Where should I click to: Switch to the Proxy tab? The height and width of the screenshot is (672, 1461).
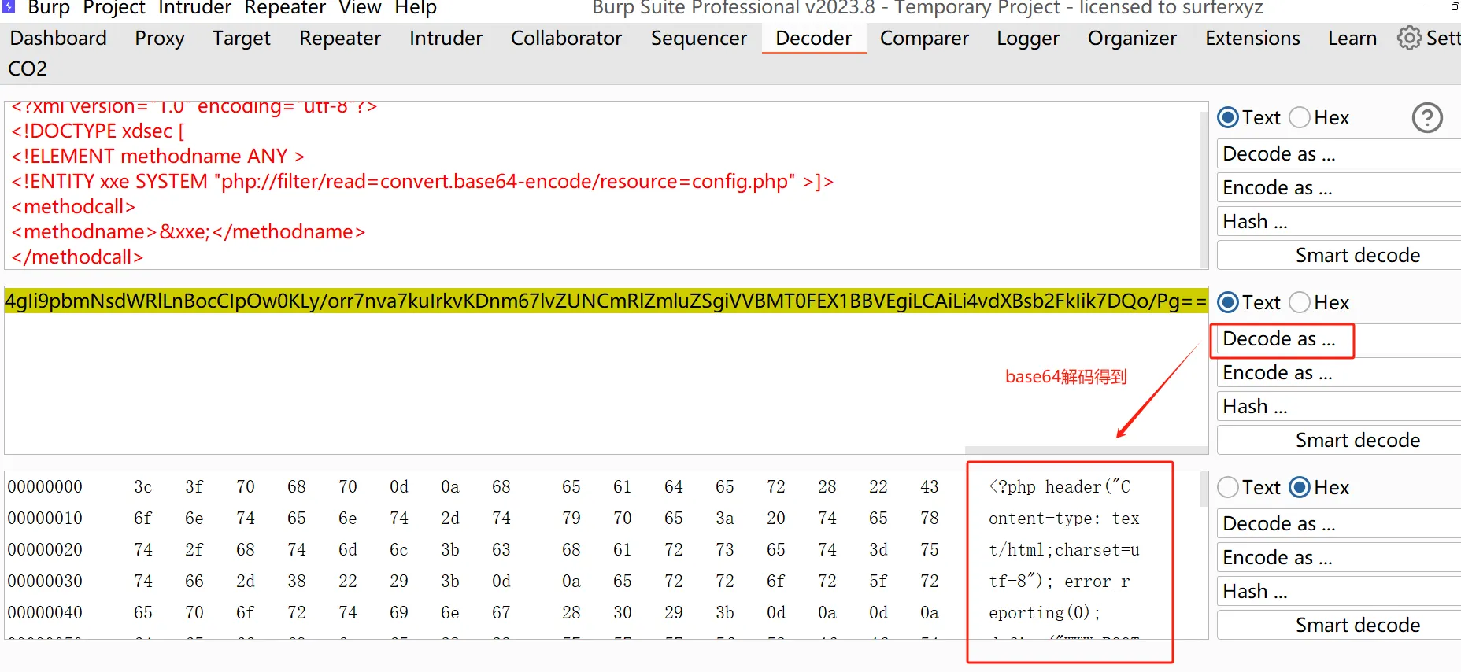click(x=160, y=39)
